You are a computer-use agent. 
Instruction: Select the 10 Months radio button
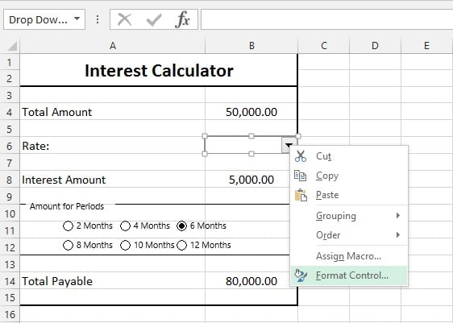[125, 245]
